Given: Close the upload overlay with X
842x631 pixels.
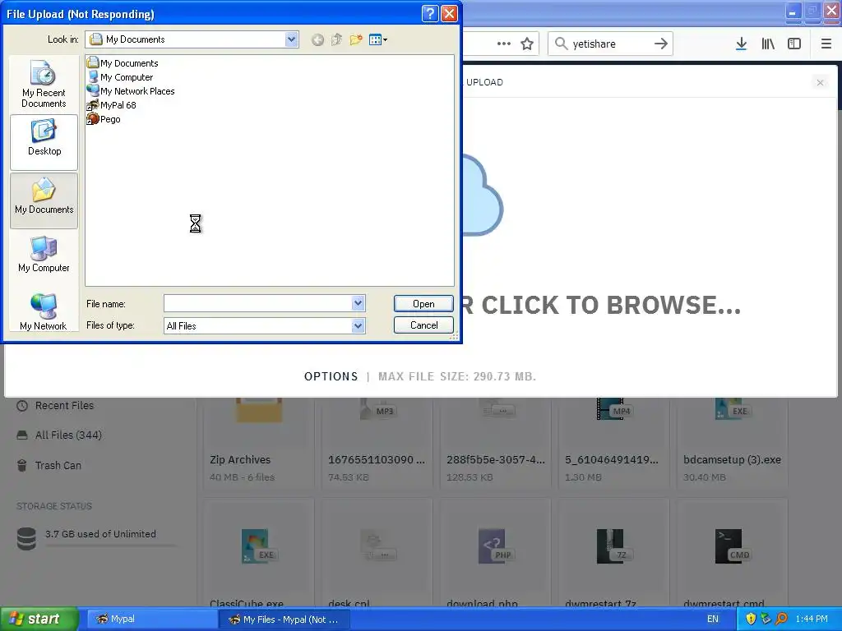Looking at the screenshot, I should [820, 83].
